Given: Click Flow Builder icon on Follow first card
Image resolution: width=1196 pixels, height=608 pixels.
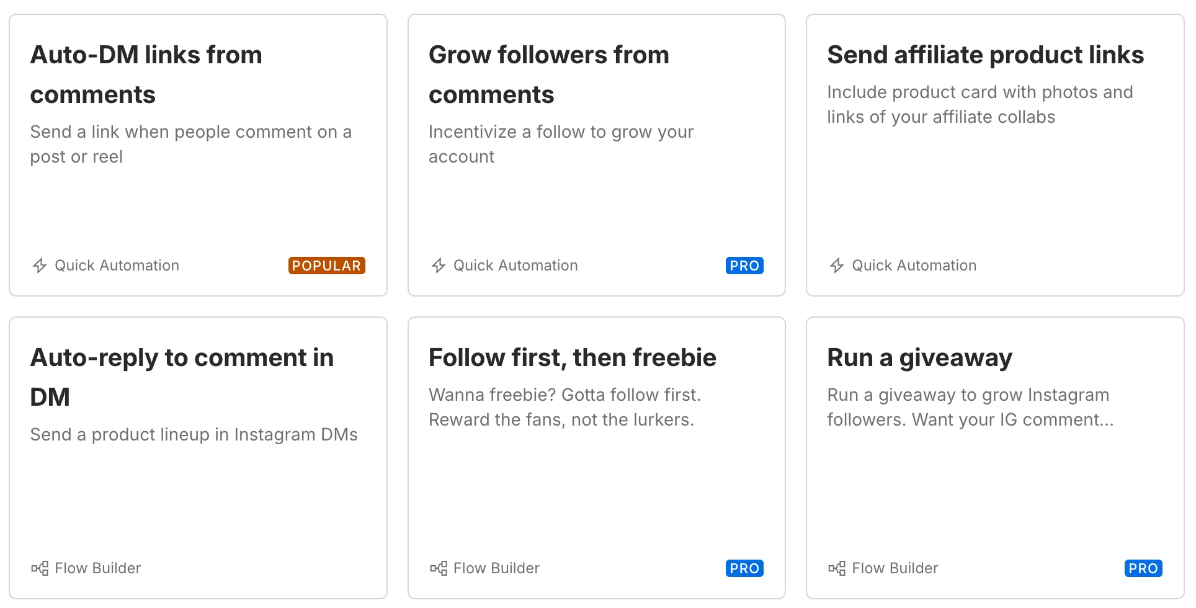Looking at the screenshot, I should 439,568.
